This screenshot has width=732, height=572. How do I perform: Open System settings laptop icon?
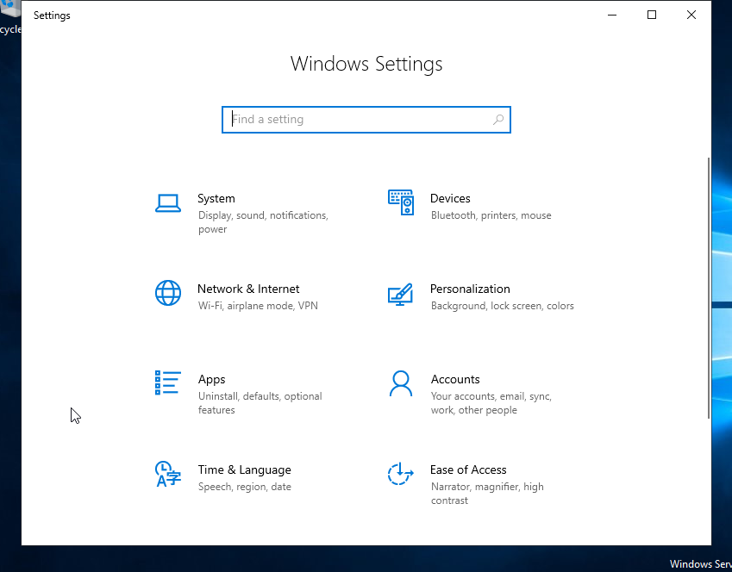[168, 203]
